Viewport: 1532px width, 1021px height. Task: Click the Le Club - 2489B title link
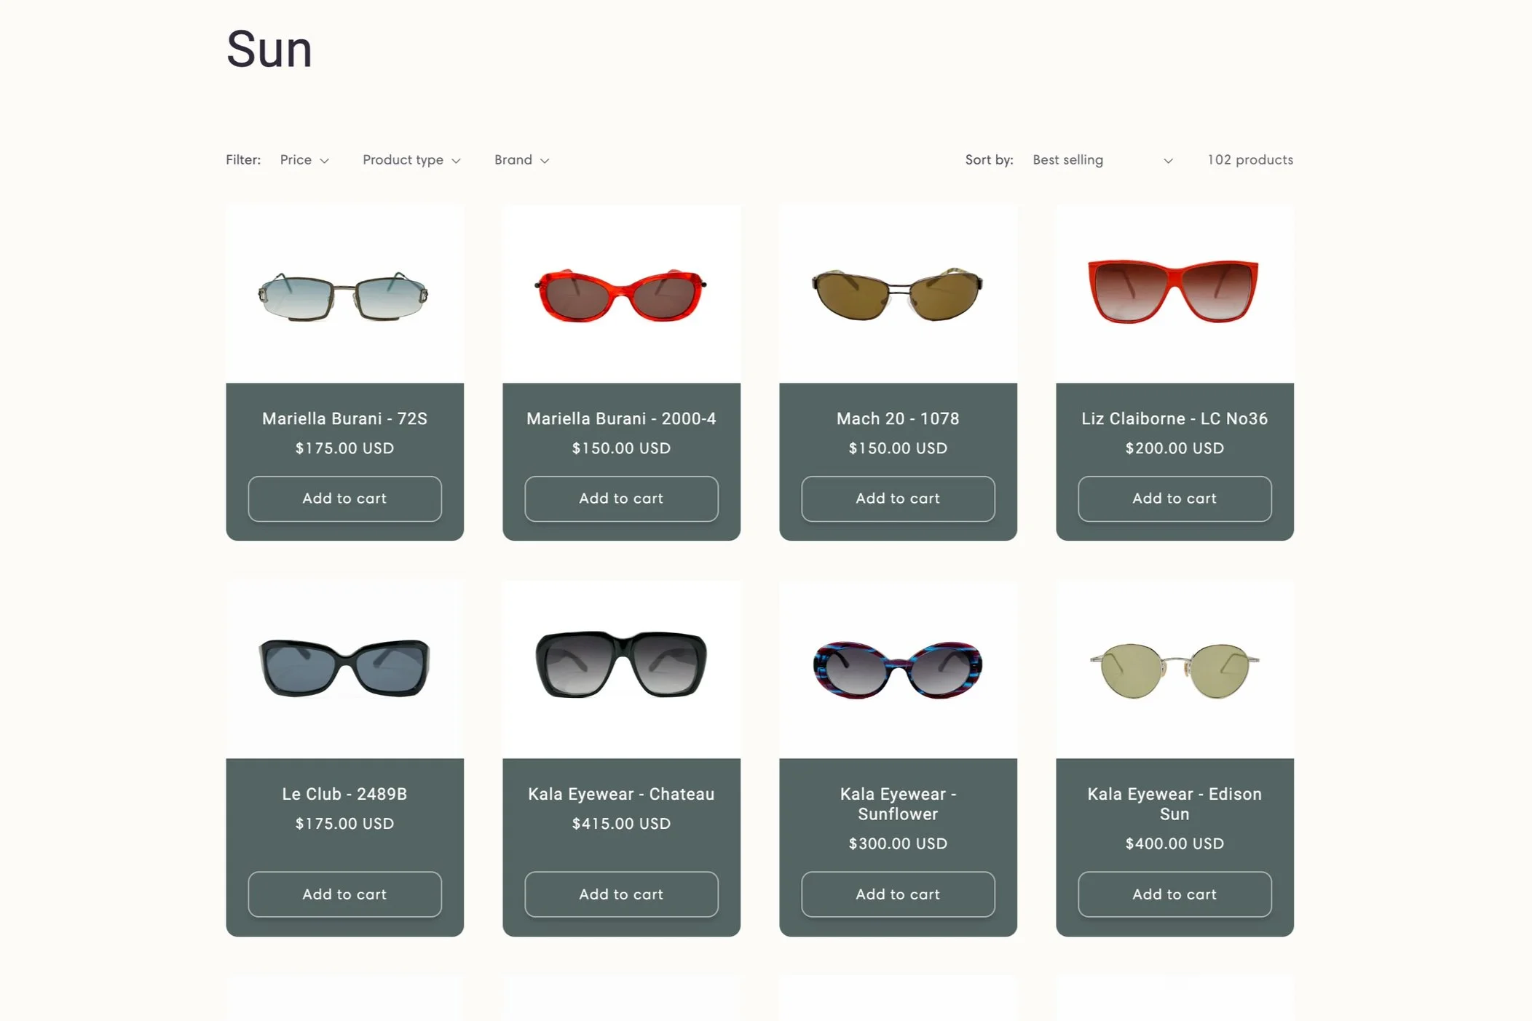344,794
